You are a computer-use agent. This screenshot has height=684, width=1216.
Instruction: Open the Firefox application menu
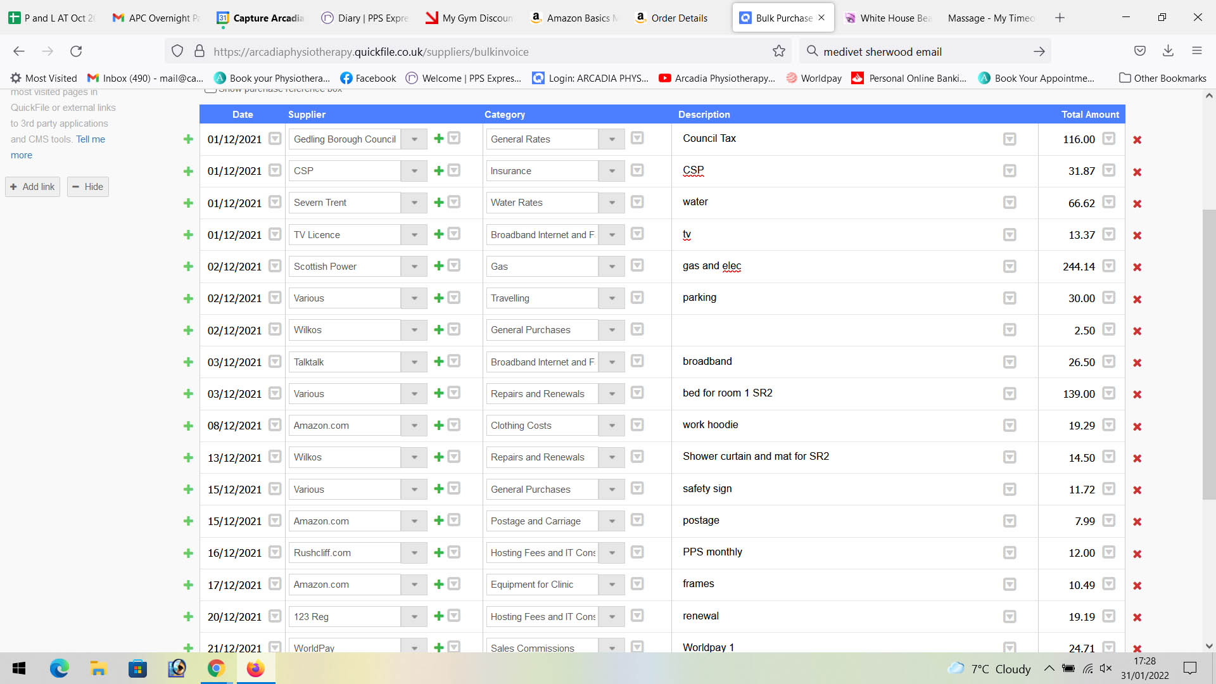click(1197, 51)
